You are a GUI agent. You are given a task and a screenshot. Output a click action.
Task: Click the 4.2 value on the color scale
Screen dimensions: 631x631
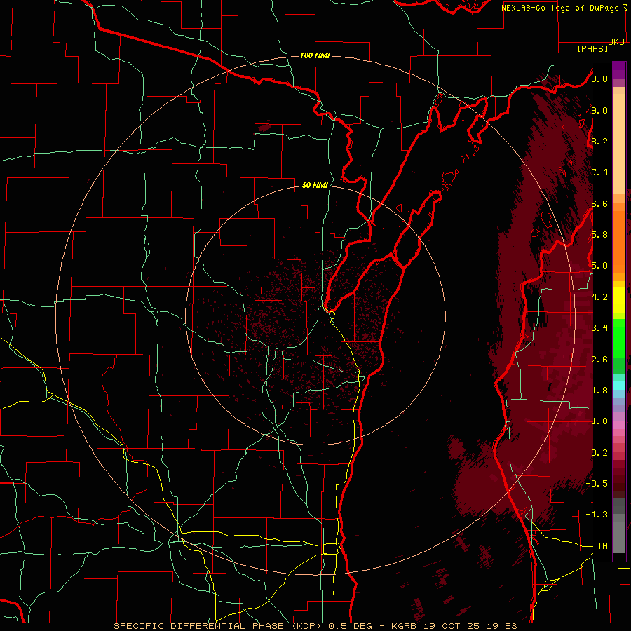tap(599, 297)
